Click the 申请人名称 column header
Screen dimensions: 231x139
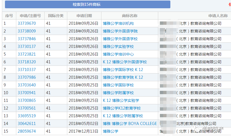pos(218,16)
